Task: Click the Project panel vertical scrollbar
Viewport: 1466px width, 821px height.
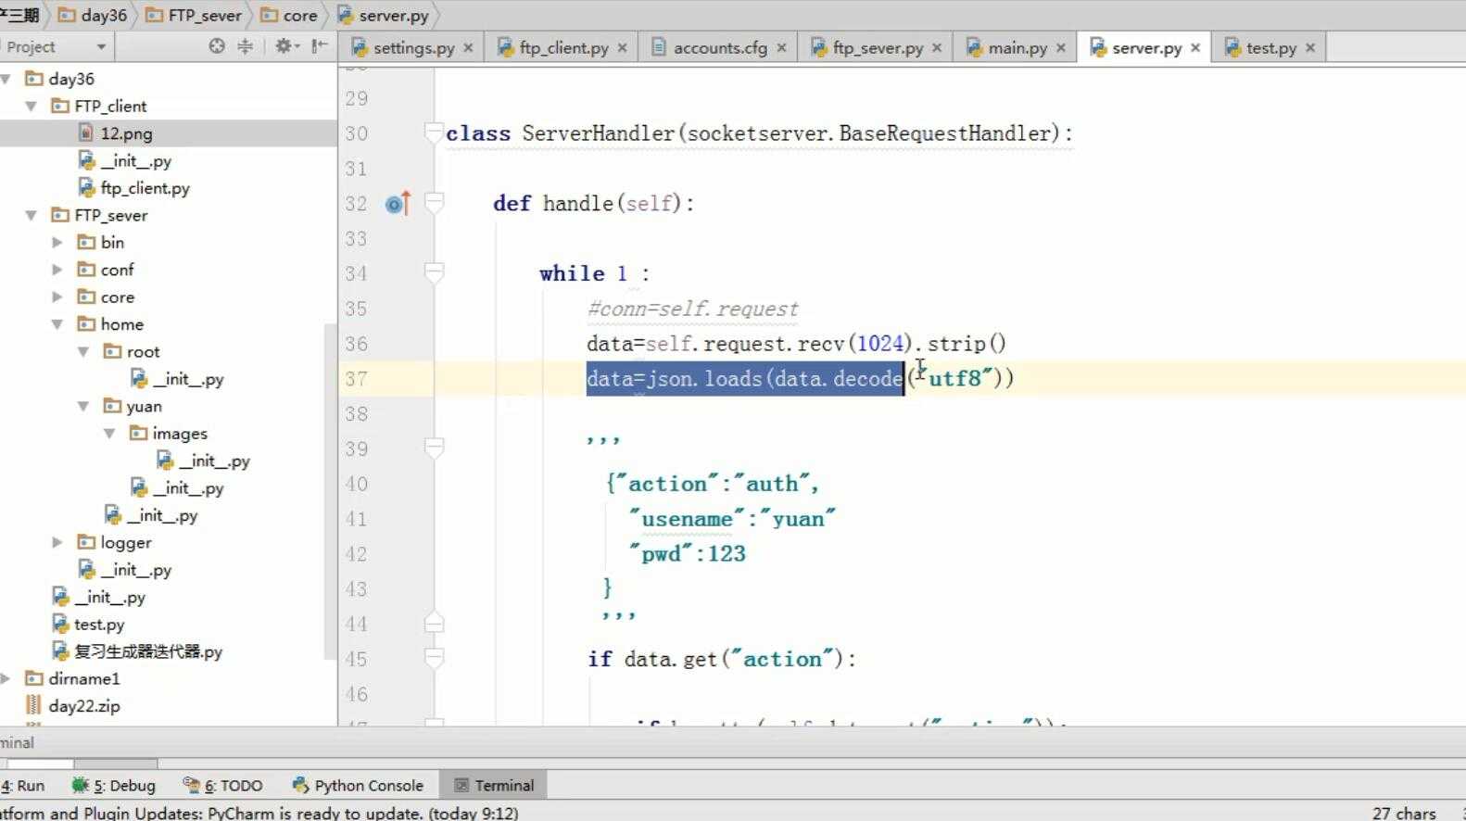Action: click(x=330, y=491)
